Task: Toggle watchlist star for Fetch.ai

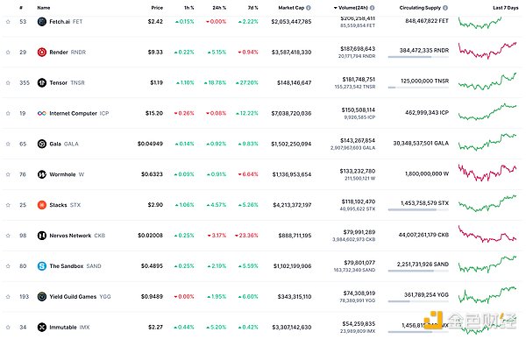Action: (x=8, y=22)
